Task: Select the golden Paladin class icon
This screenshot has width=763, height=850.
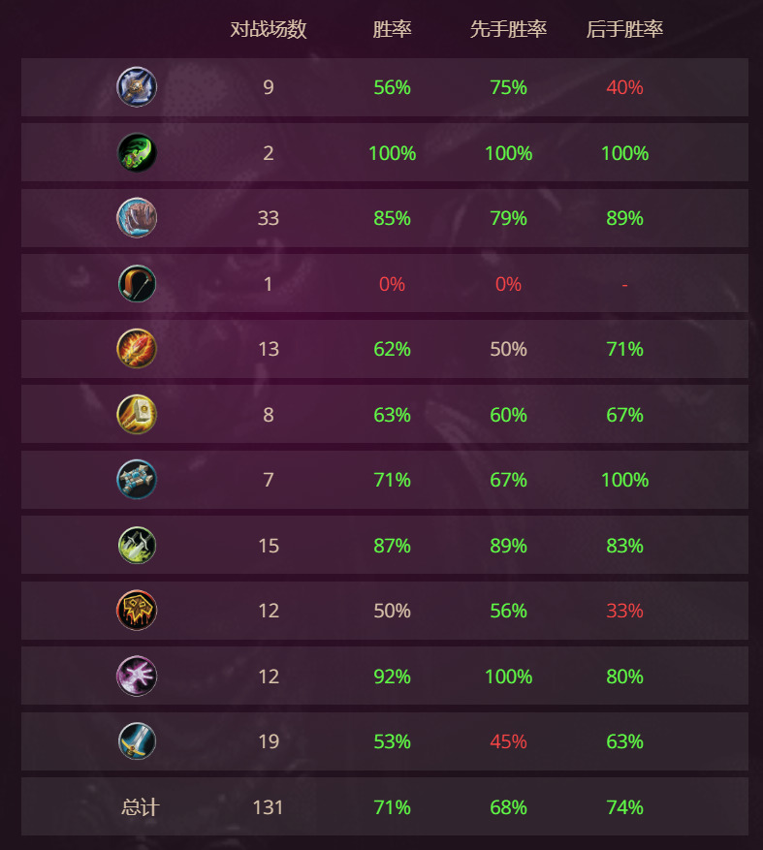Action: [137, 415]
